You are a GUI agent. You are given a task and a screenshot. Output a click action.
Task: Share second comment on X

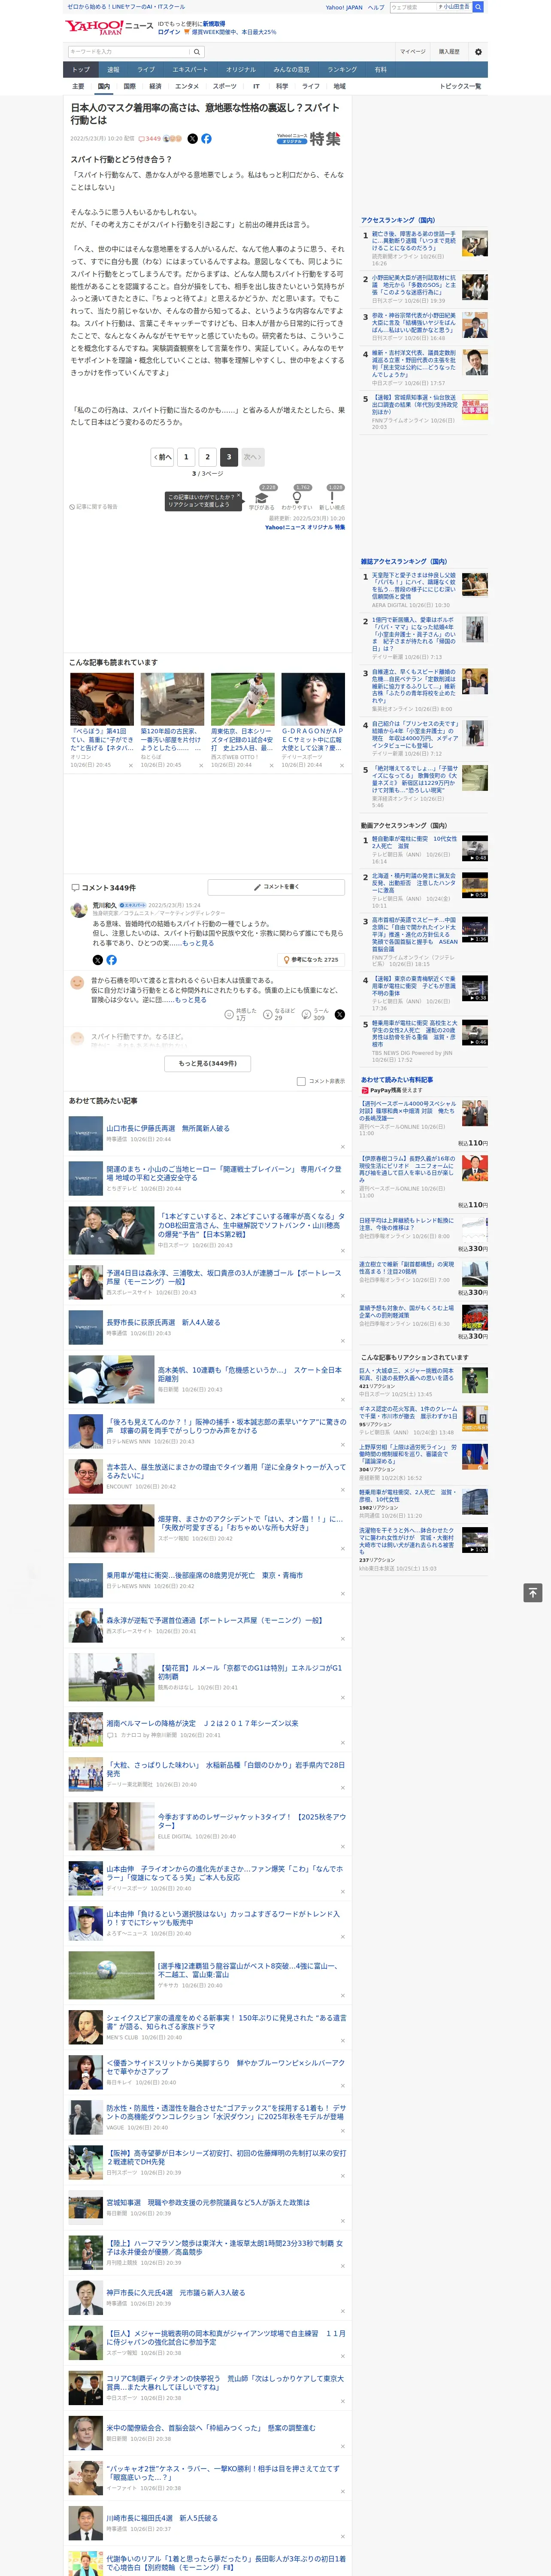[x=340, y=1014]
